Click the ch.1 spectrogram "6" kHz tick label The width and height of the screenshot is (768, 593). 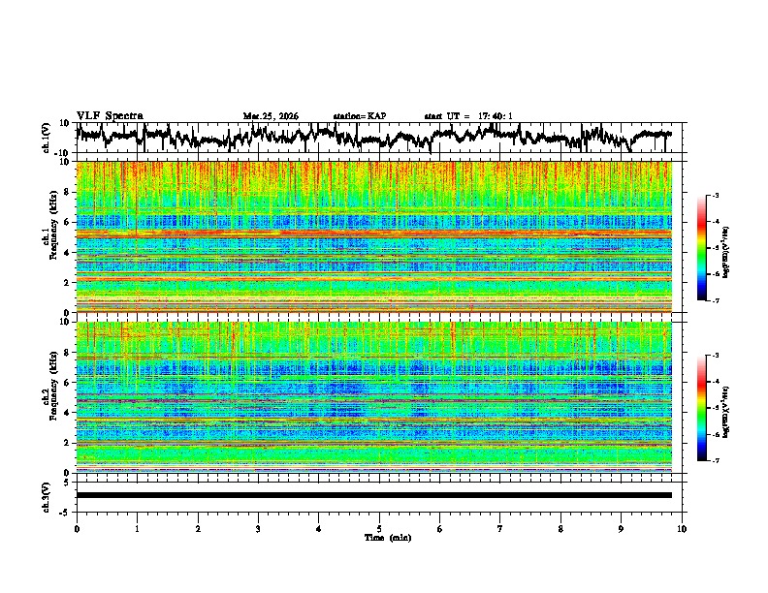(x=69, y=223)
